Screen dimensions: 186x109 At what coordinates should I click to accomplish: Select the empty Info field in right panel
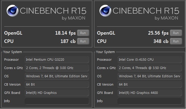(150, 101)
